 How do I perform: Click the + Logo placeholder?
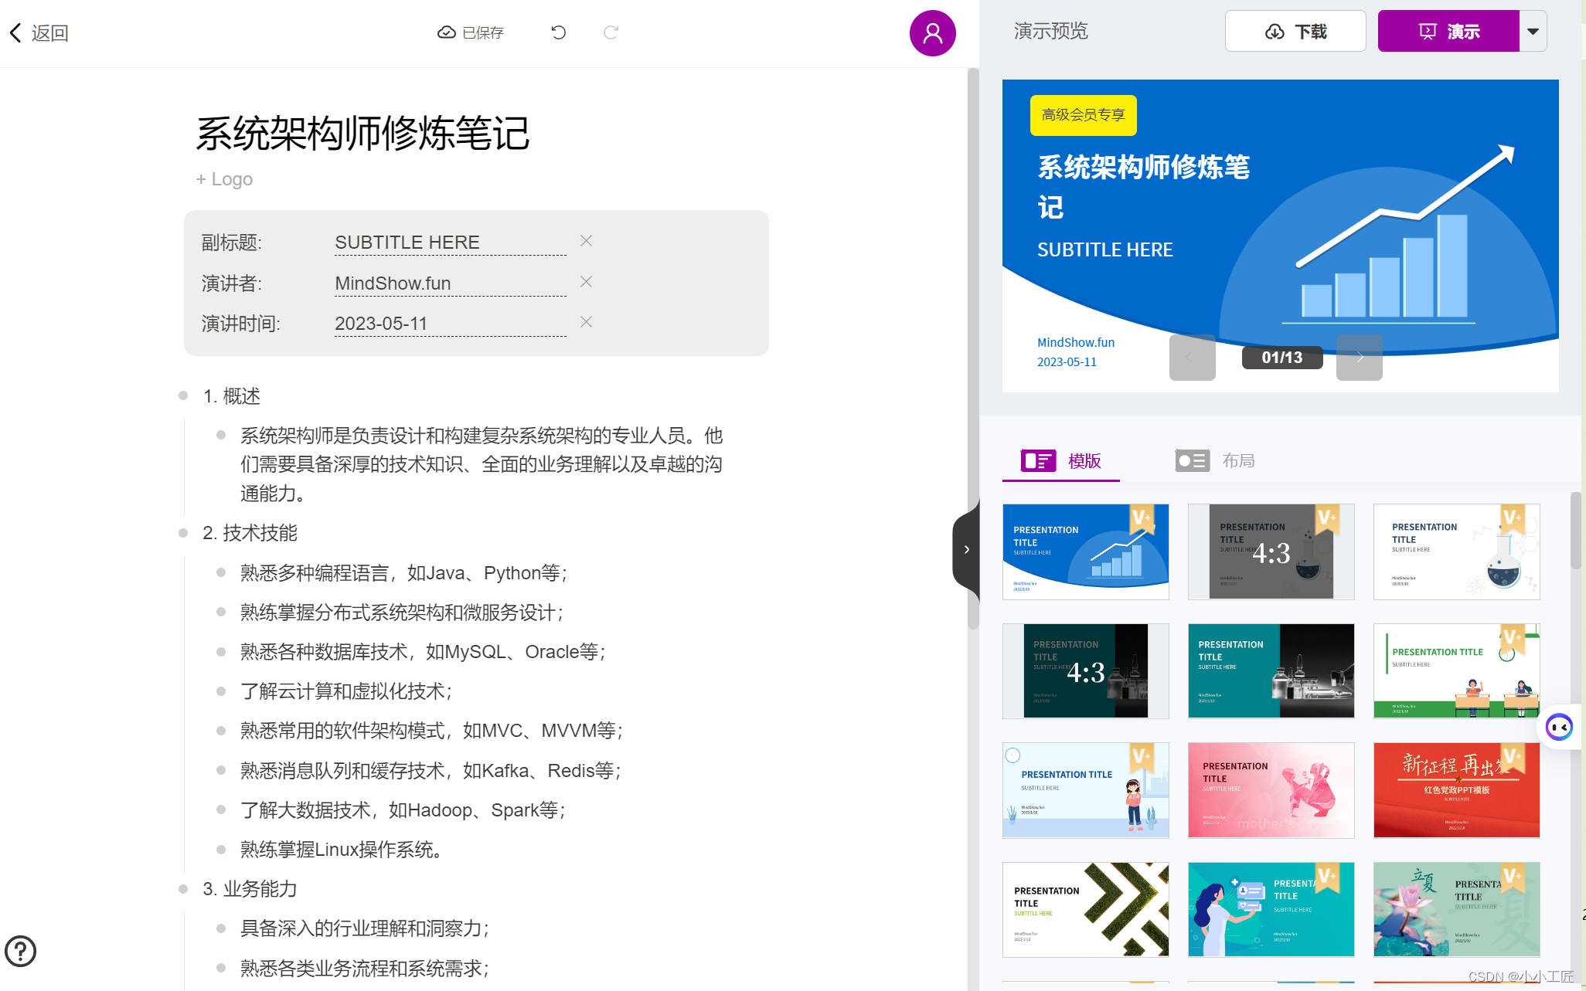point(224,179)
